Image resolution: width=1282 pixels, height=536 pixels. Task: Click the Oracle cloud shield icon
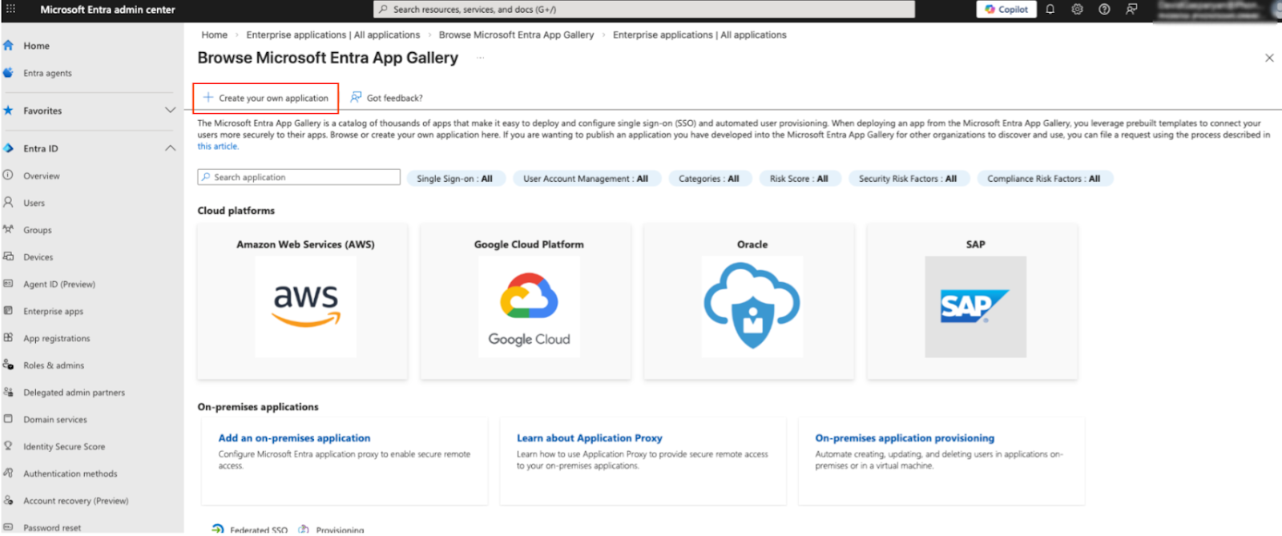[752, 306]
